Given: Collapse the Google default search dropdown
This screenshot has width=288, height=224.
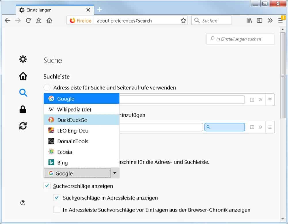Looking at the screenshot, I should 115,173.
